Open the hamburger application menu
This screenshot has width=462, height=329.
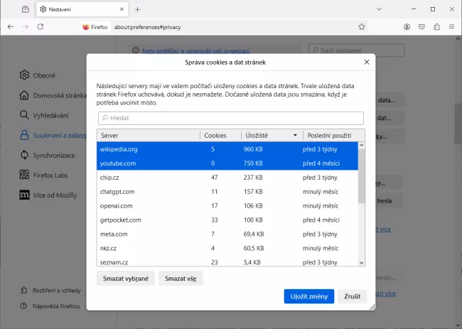point(451,26)
